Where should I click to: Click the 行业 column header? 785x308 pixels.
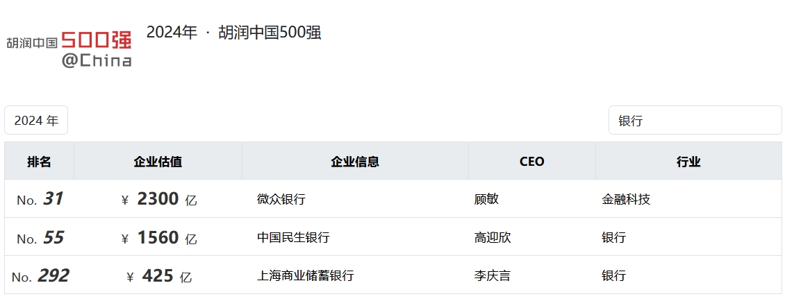click(x=688, y=162)
